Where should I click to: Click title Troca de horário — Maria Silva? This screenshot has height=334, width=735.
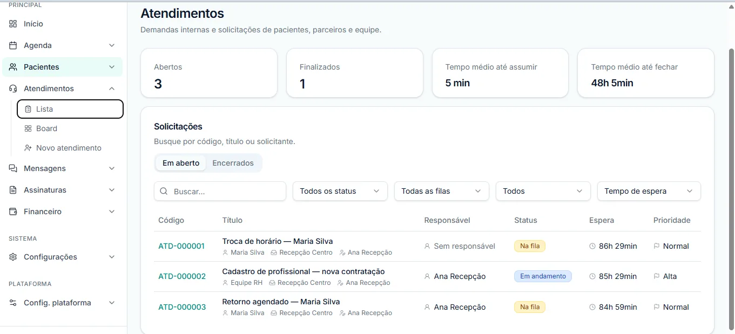pyautogui.click(x=278, y=241)
